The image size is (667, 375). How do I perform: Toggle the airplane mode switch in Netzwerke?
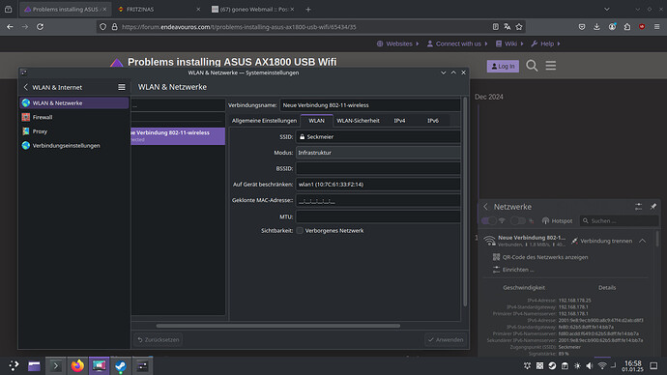click(x=518, y=220)
